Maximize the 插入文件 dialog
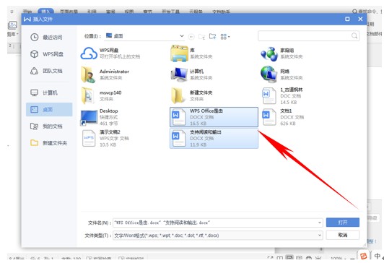The width and height of the screenshot is (384, 263). pyautogui.click(x=347, y=19)
